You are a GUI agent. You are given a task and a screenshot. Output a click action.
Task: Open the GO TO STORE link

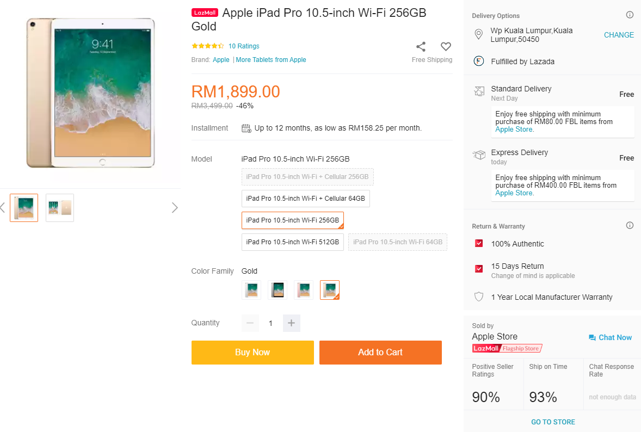(x=553, y=422)
